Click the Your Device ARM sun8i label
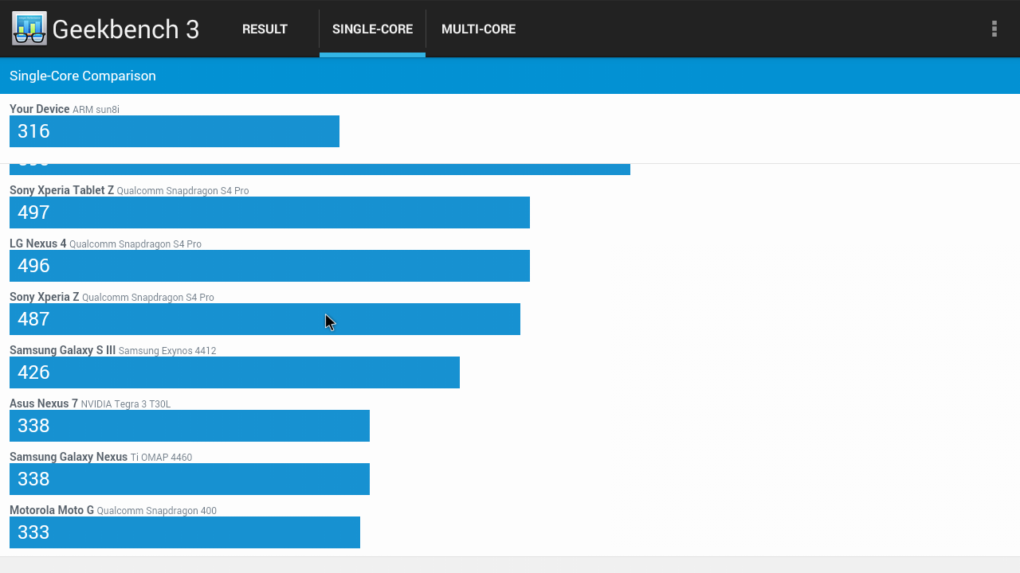The width and height of the screenshot is (1020, 573). point(65,109)
